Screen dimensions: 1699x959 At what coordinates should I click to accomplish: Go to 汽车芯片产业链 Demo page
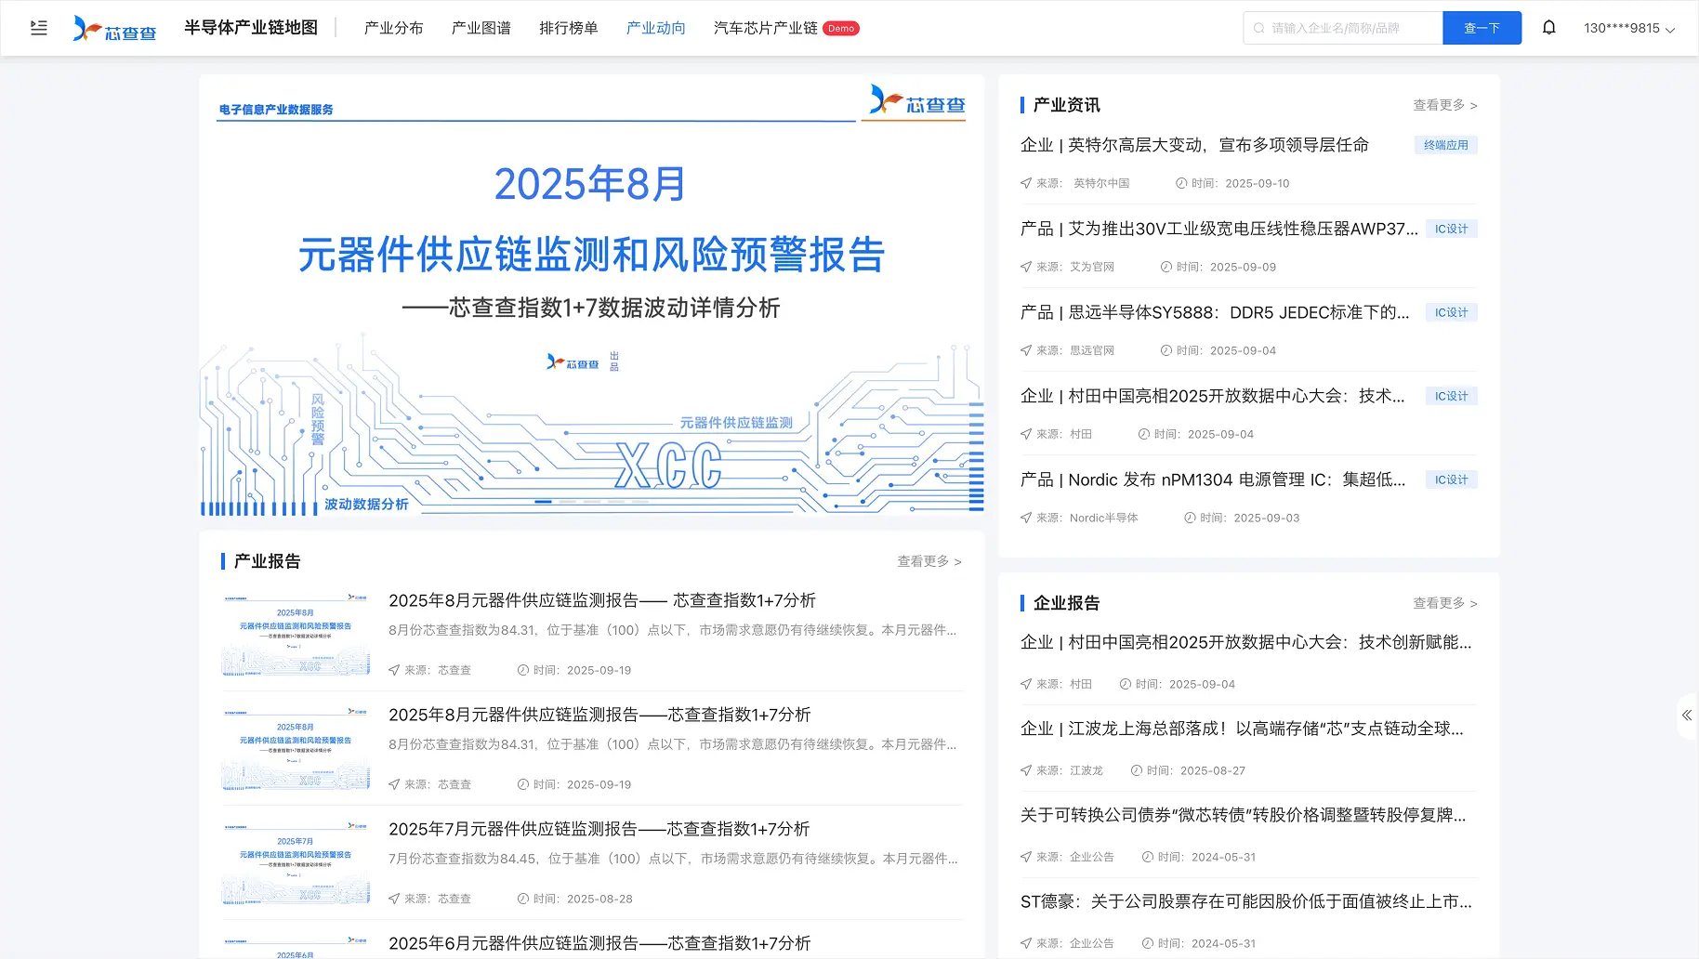click(785, 28)
